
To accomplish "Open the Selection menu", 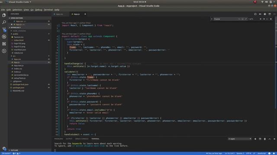I will (17, 10).
